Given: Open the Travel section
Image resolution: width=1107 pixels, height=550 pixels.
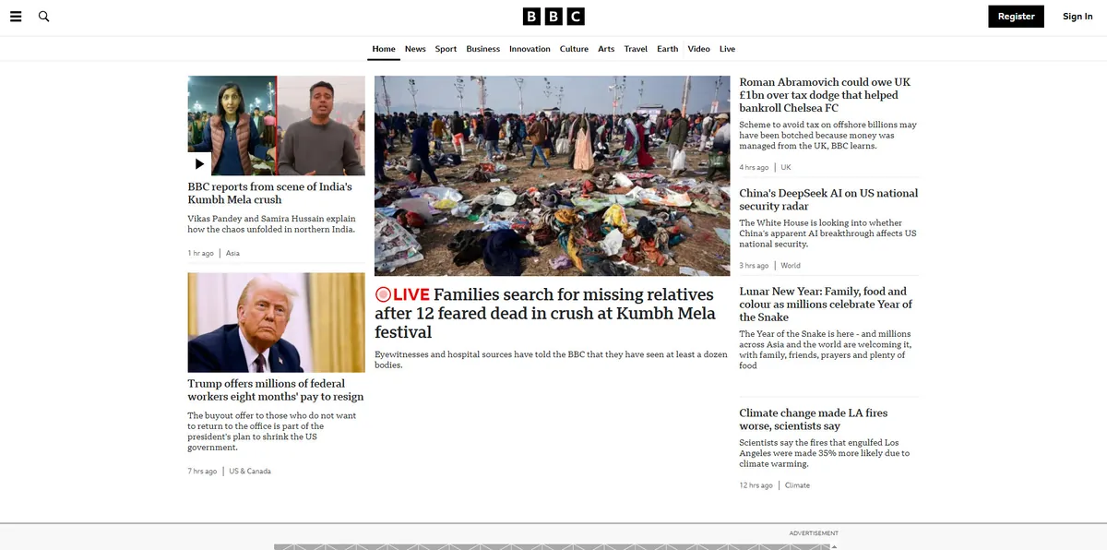Looking at the screenshot, I should click(636, 49).
